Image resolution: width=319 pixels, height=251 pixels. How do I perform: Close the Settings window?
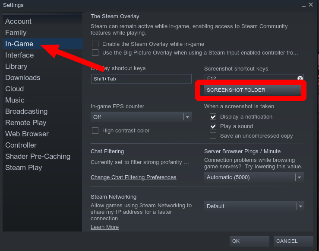point(312,5)
